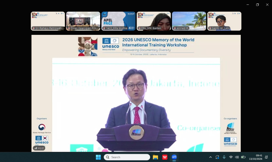Click the microphone tray icon
This screenshot has height=162, width=272.
224,157
